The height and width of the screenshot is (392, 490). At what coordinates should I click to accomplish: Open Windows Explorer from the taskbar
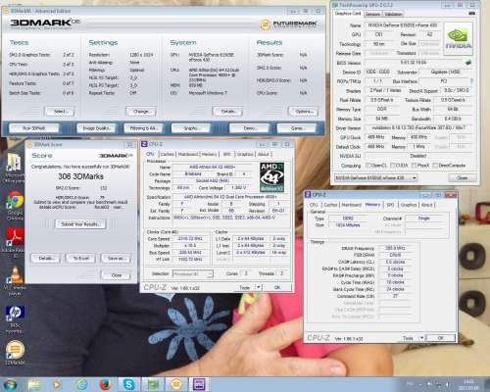[34, 384]
